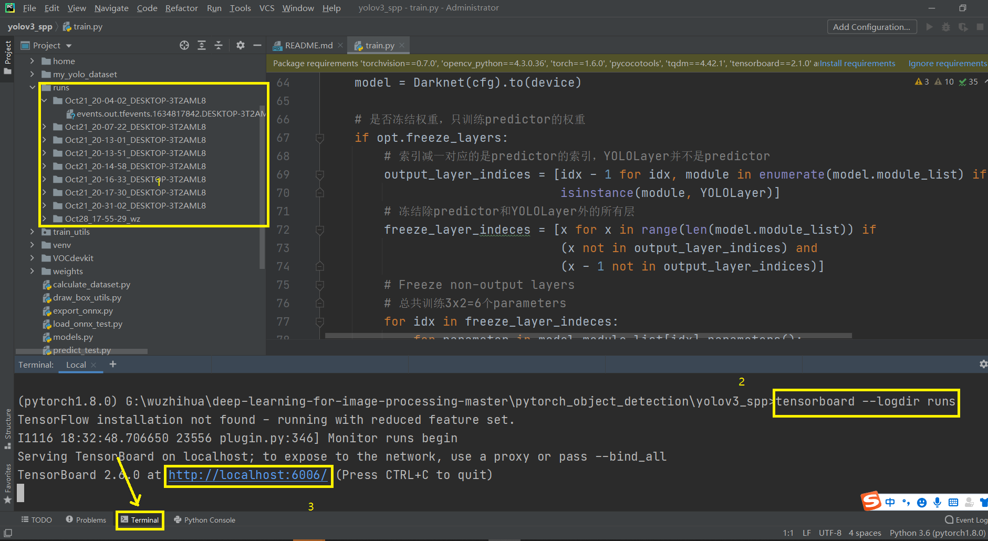This screenshot has height=541, width=988.
Task: Open the Structure vertical sidebar tab
Action: (x=7, y=428)
